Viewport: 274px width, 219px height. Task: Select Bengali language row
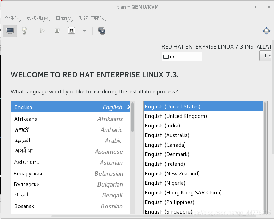click(70, 195)
